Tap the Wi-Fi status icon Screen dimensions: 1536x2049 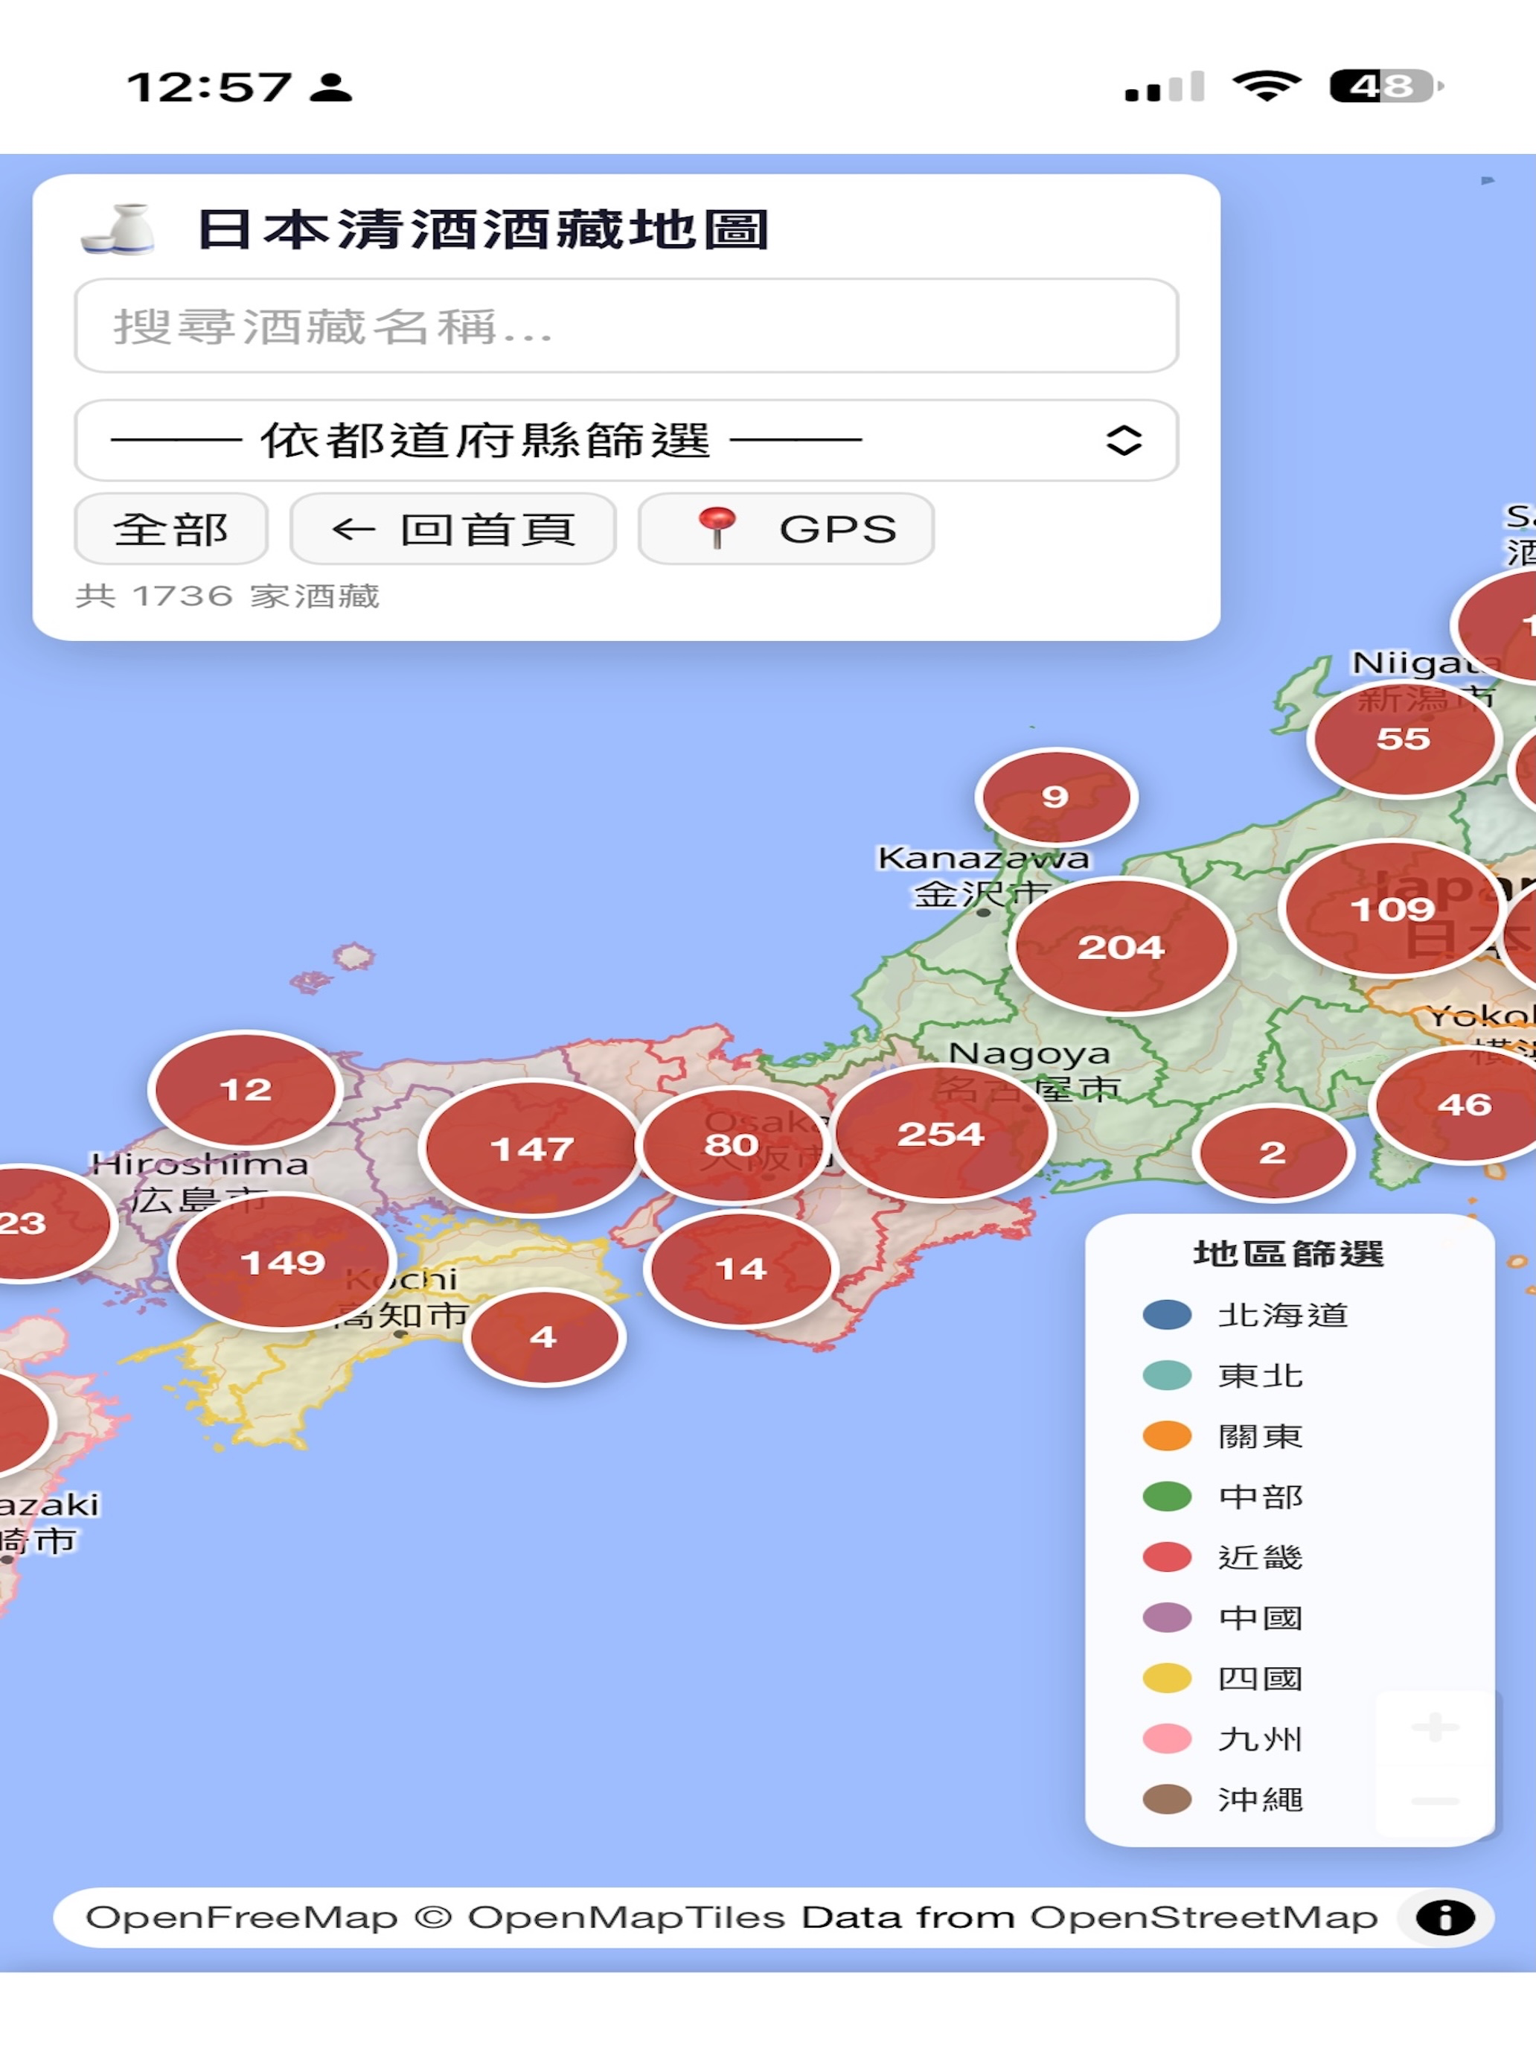[1266, 86]
